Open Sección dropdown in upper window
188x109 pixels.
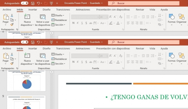pyautogui.click(x=58, y=25)
